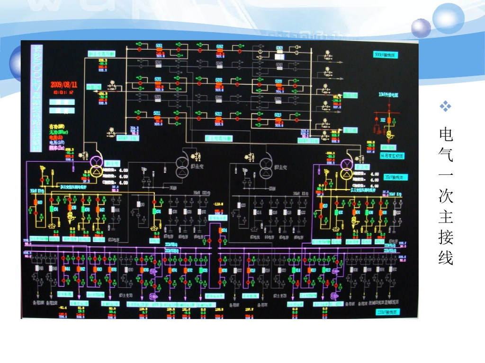Open the 所用变监控图 screen

[x=392, y=156]
